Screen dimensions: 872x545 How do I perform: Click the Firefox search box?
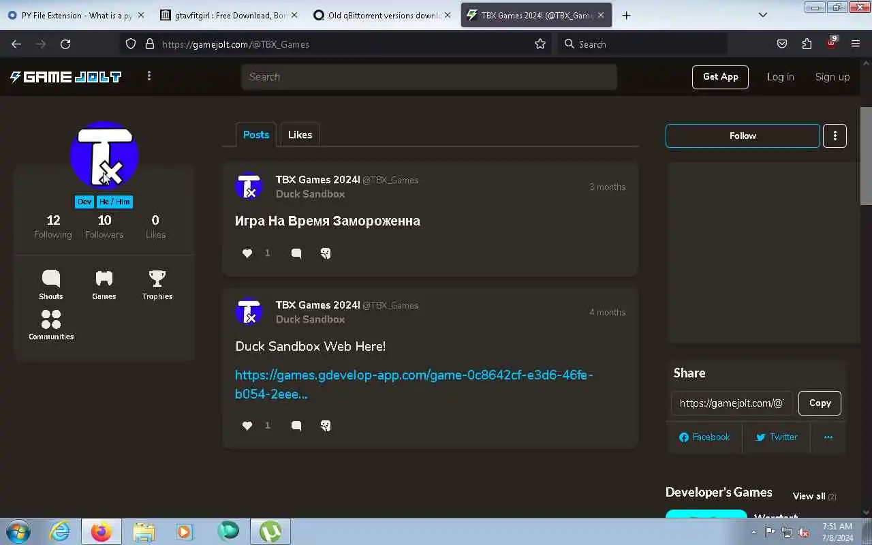click(x=642, y=44)
